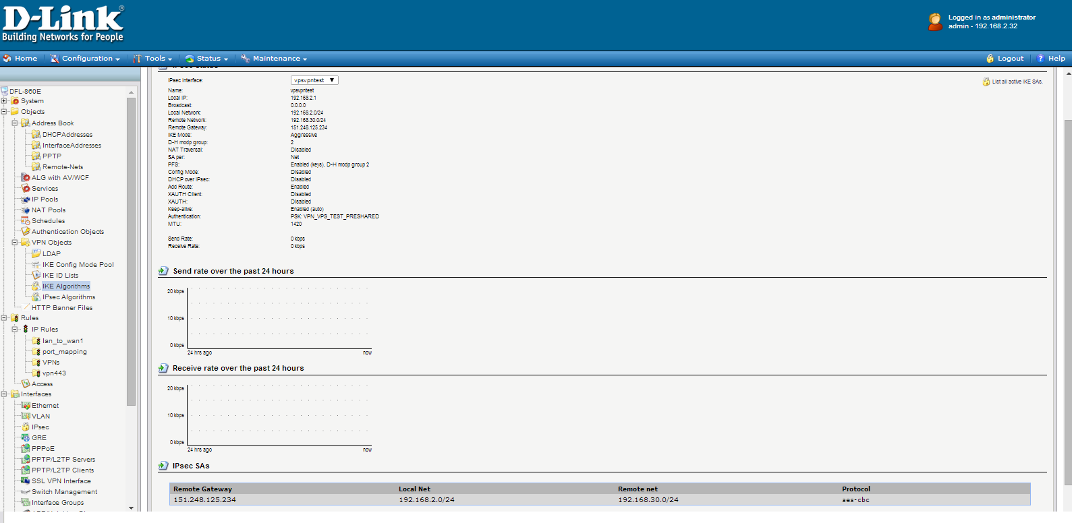Click the Ethernet interface icon

click(26, 406)
